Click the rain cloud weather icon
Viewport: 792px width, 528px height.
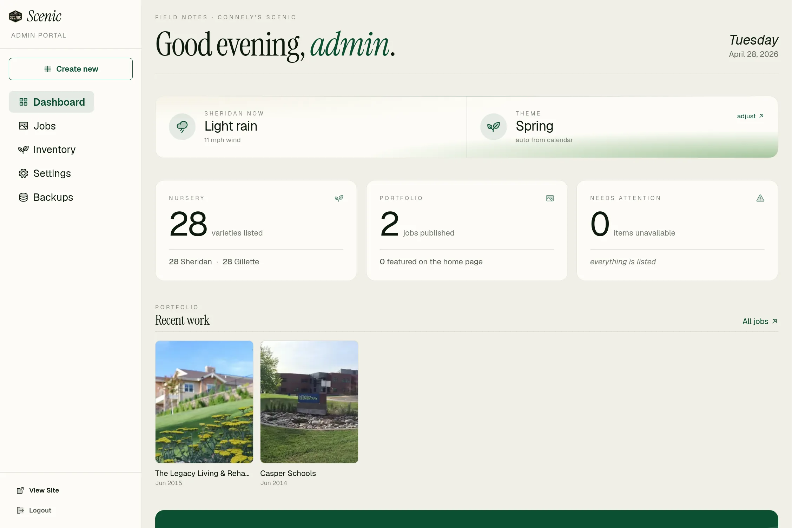point(182,127)
